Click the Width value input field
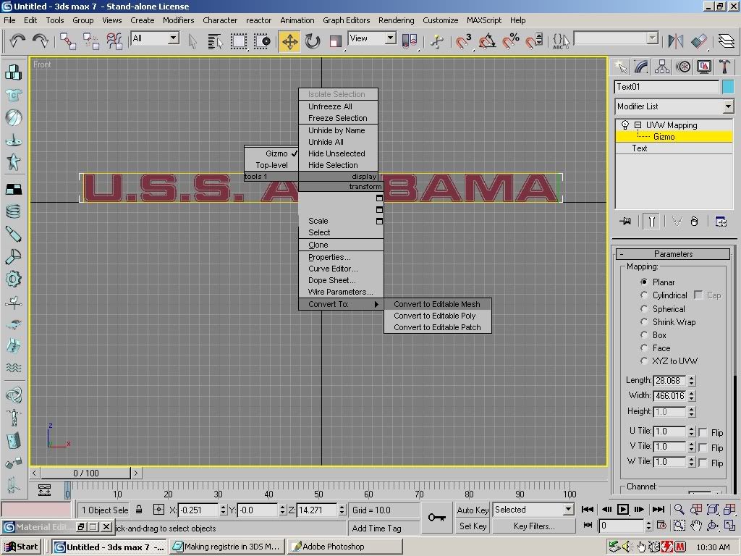 click(x=669, y=396)
